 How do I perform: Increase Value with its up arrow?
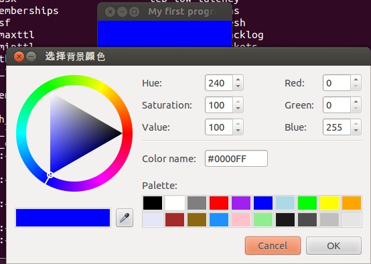pos(238,123)
